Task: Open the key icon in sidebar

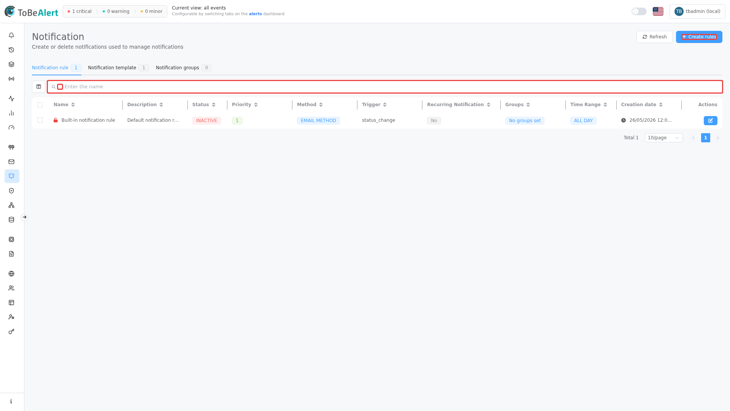Action: [x=11, y=331]
